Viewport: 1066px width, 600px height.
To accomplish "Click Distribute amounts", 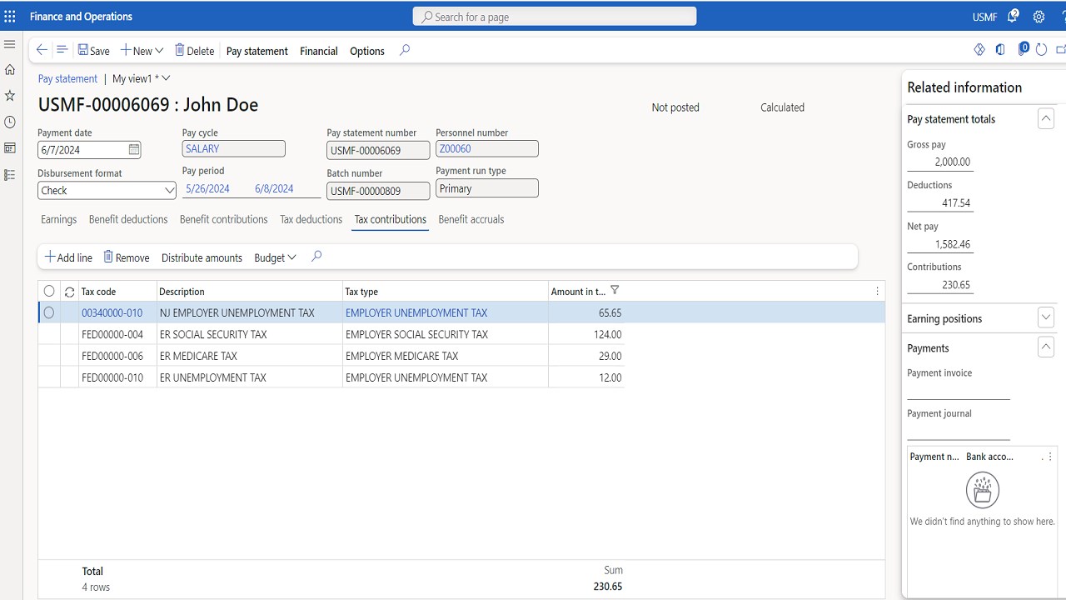I will [202, 257].
